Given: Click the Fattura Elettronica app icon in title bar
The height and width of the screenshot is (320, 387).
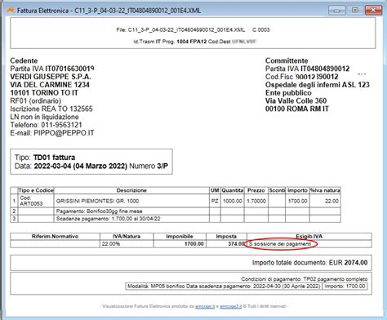Looking at the screenshot, I should click(x=11, y=11).
